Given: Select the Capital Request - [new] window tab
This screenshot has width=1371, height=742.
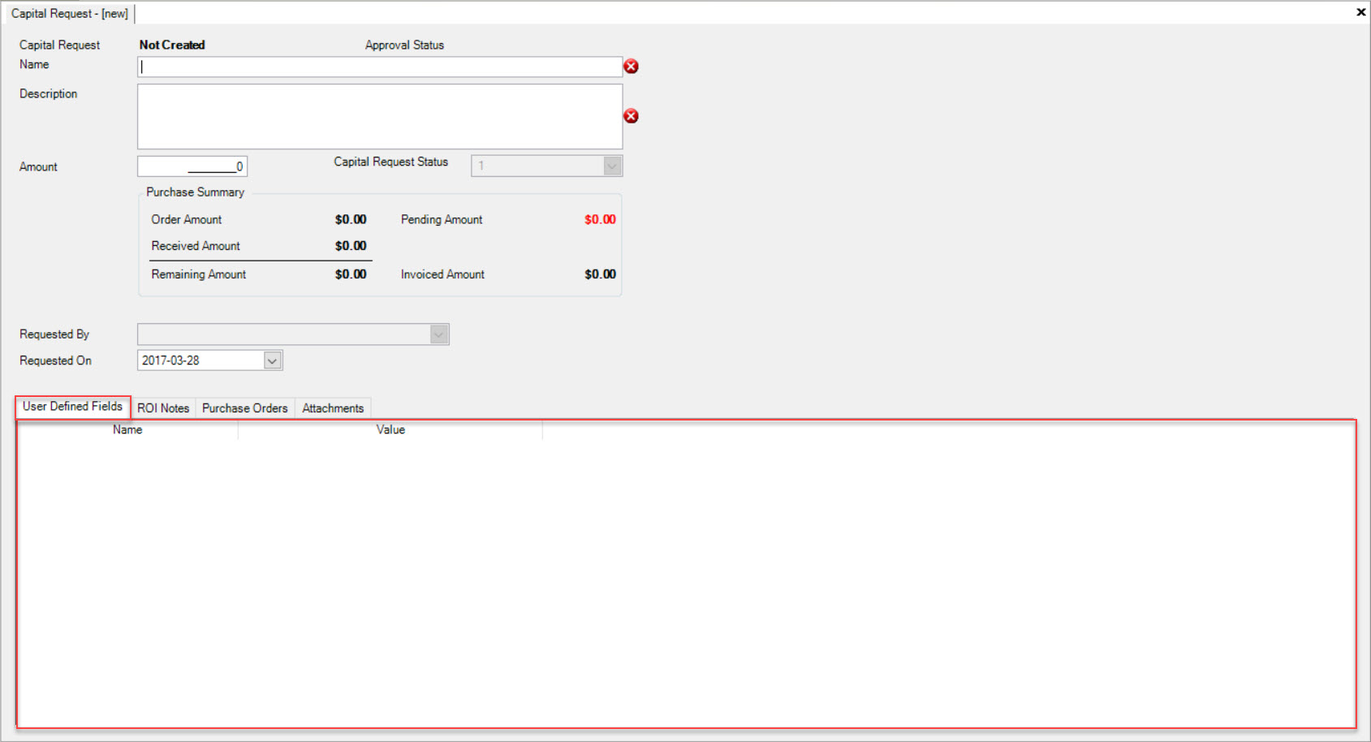Looking at the screenshot, I should point(69,14).
